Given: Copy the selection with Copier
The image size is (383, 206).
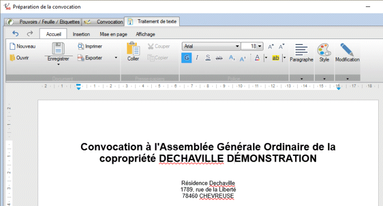Looking at the screenshot, I should tap(158, 58).
